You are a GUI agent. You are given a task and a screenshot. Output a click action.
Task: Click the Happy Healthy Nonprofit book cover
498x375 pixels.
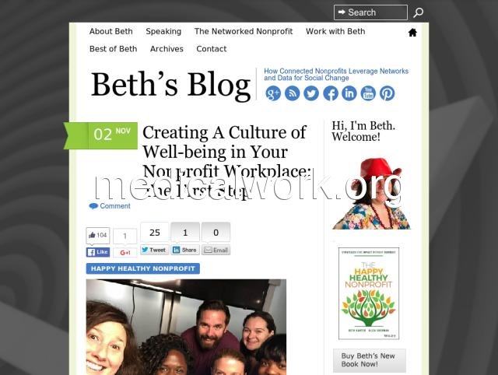(369, 293)
